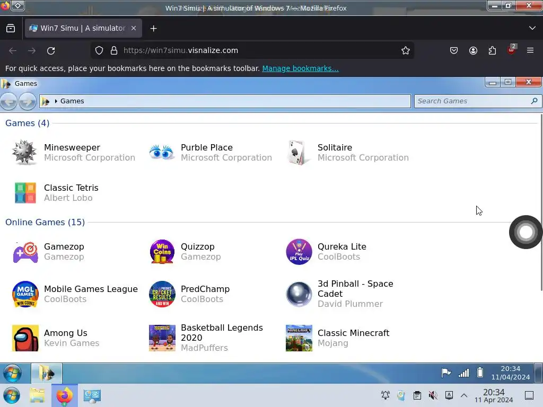Open the Firefox Pocket save icon
This screenshot has width=543, height=407.
(x=454, y=50)
